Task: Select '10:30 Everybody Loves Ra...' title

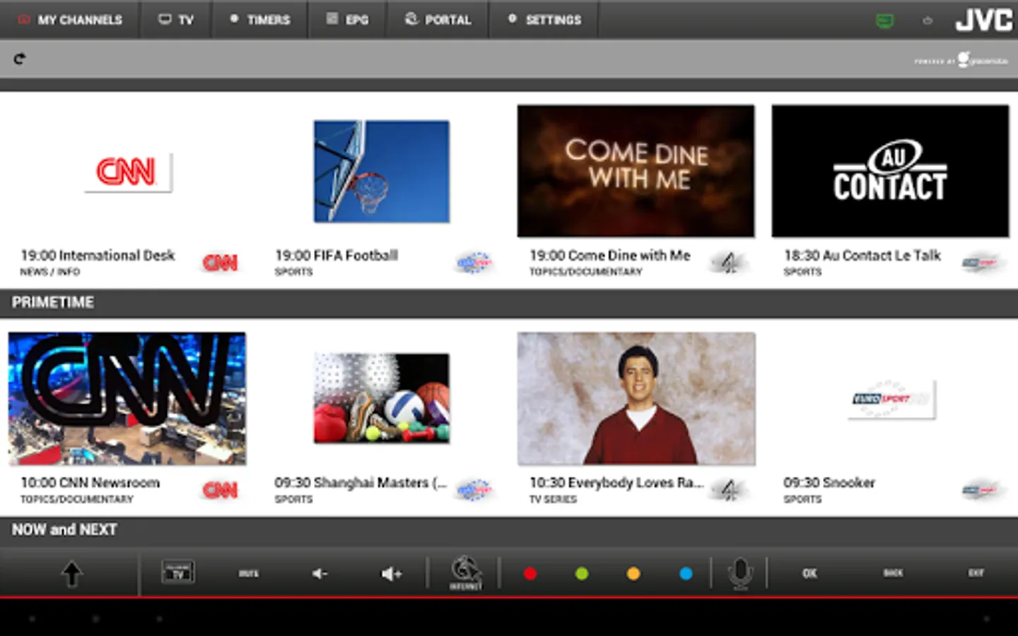Action: (616, 483)
